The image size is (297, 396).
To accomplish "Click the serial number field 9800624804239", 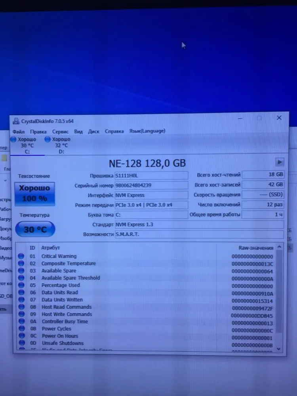I will (151, 185).
